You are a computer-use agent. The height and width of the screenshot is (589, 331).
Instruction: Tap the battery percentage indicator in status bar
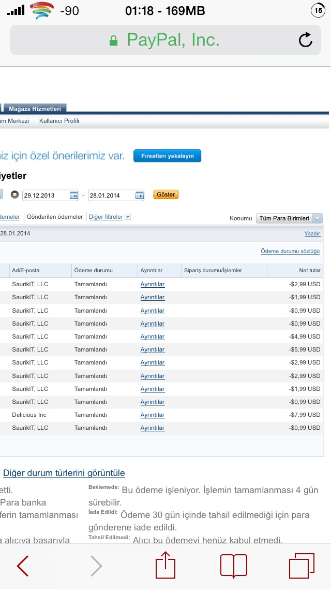[x=318, y=10]
